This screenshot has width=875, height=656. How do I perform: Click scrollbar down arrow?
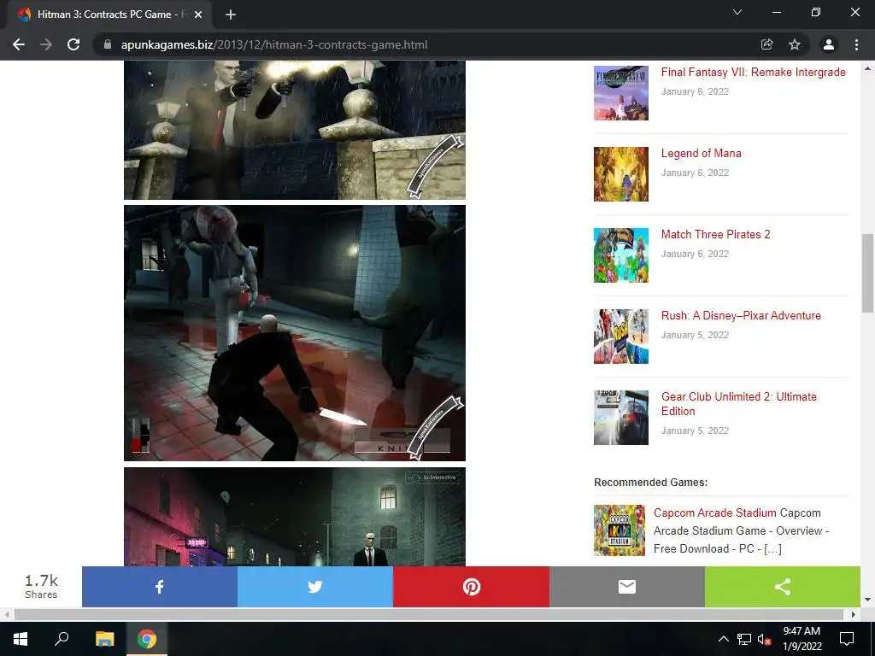(867, 600)
